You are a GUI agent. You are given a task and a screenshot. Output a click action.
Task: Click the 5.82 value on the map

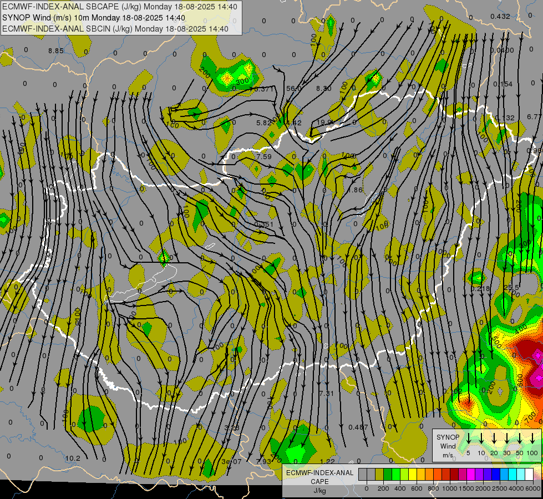point(264,123)
